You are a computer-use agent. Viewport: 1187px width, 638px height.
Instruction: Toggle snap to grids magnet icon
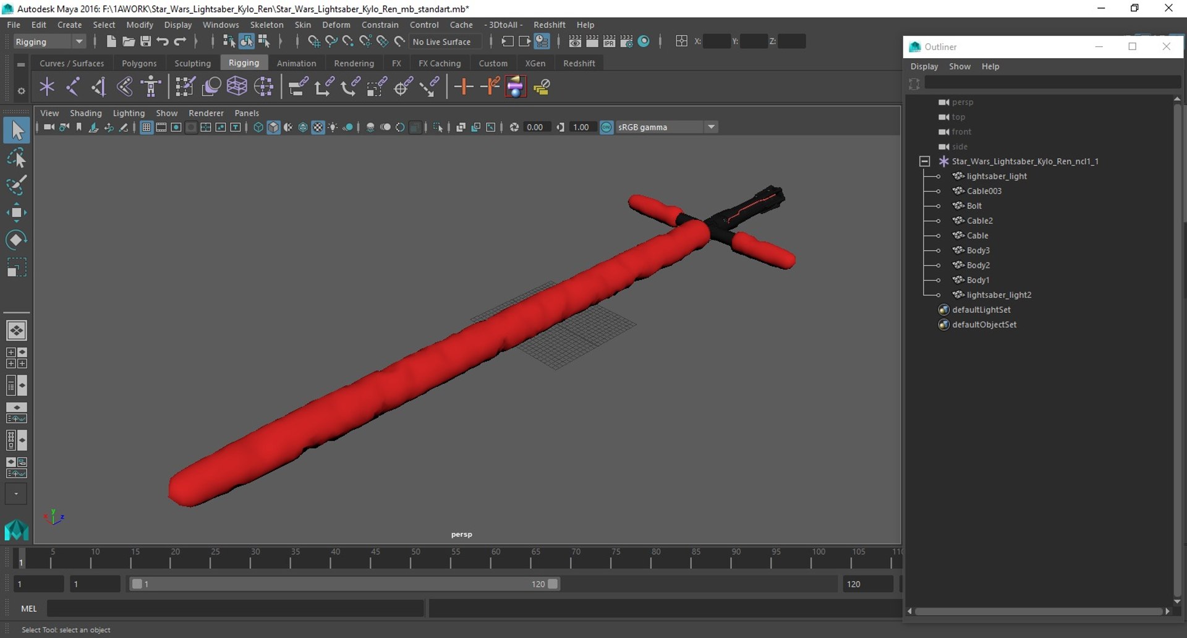[313, 41]
